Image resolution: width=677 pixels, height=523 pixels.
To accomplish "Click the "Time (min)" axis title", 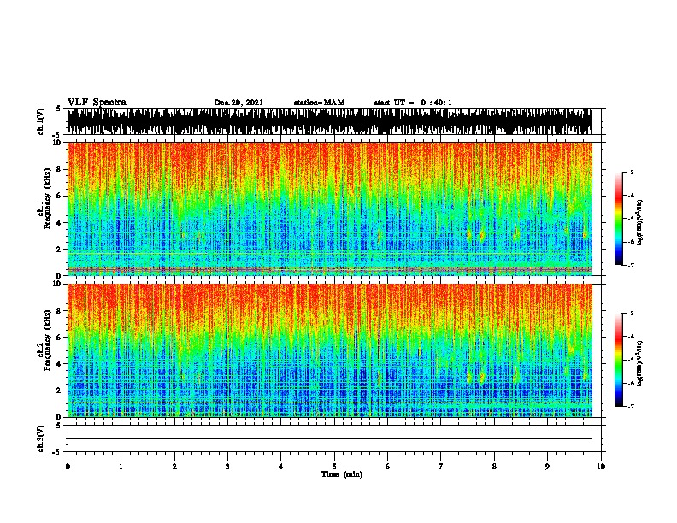I will click(342, 474).
